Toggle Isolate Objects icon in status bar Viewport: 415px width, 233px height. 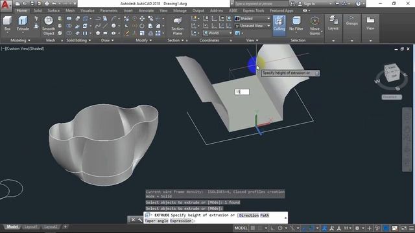pyautogui.click(x=377, y=228)
